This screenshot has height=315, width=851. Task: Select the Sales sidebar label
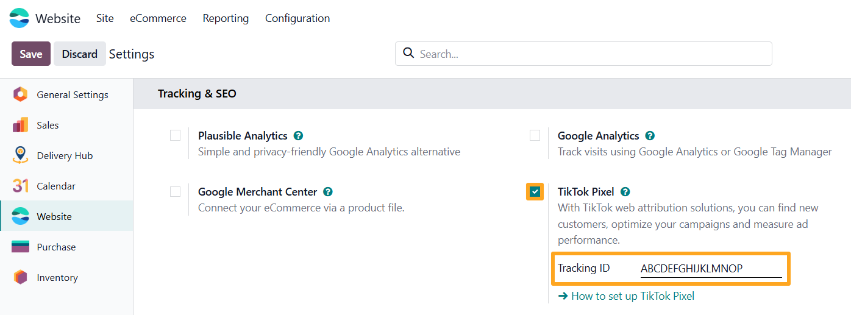click(x=48, y=125)
